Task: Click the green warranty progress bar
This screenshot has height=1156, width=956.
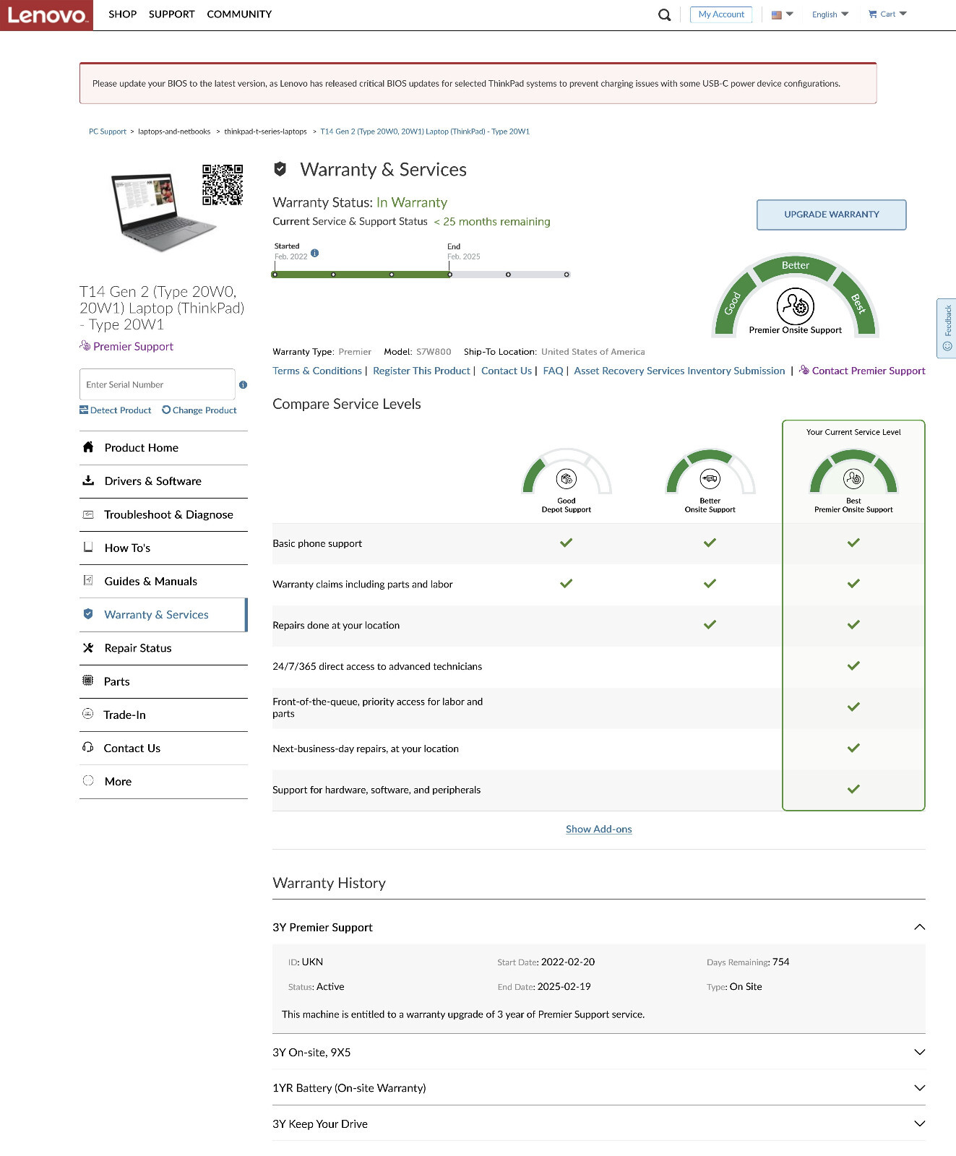Action: coord(362,275)
